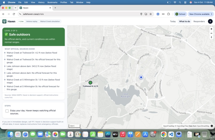Open the Profiles menu
The height and width of the screenshot is (140, 215).
coord(64,2)
